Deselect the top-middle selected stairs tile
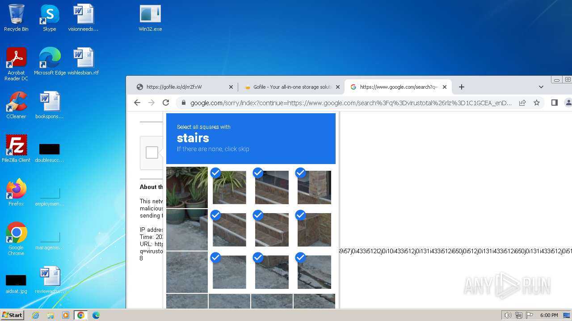Image resolution: width=572 pixels, height=321 pixels. (x=272, y=187)
